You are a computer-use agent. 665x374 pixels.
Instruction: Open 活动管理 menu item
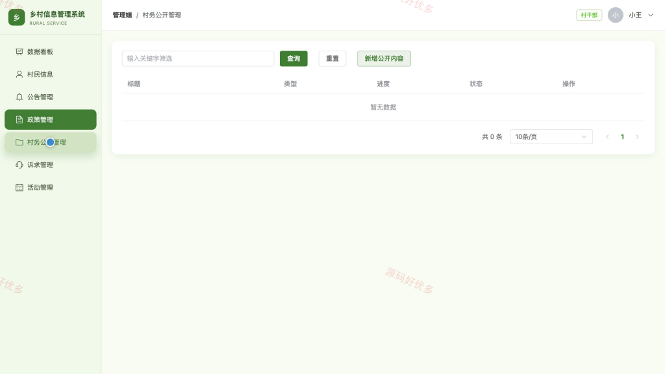[x=51, y=188]
